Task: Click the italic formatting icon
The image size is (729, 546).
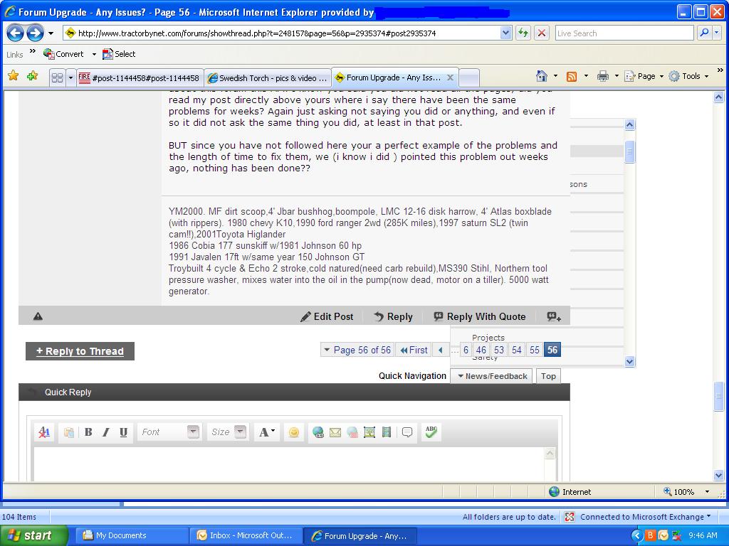Action: tap(106, 432)
